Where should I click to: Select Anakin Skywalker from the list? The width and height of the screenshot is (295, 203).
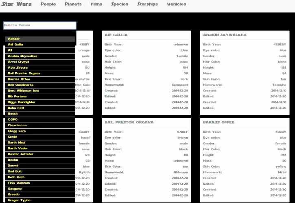click(40, 56)
